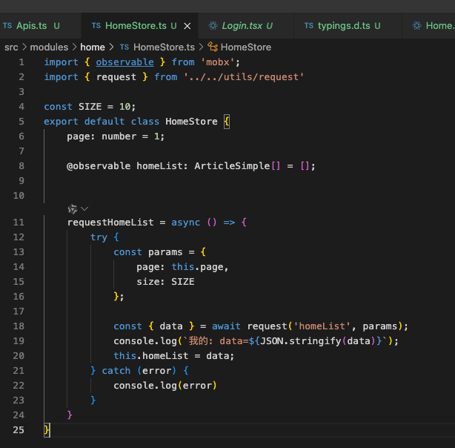Image resolution: width=455 pixels, height=448 pixels.
Task: Click 'HomeStore' class name on line 5
Action: pos(191,122)
